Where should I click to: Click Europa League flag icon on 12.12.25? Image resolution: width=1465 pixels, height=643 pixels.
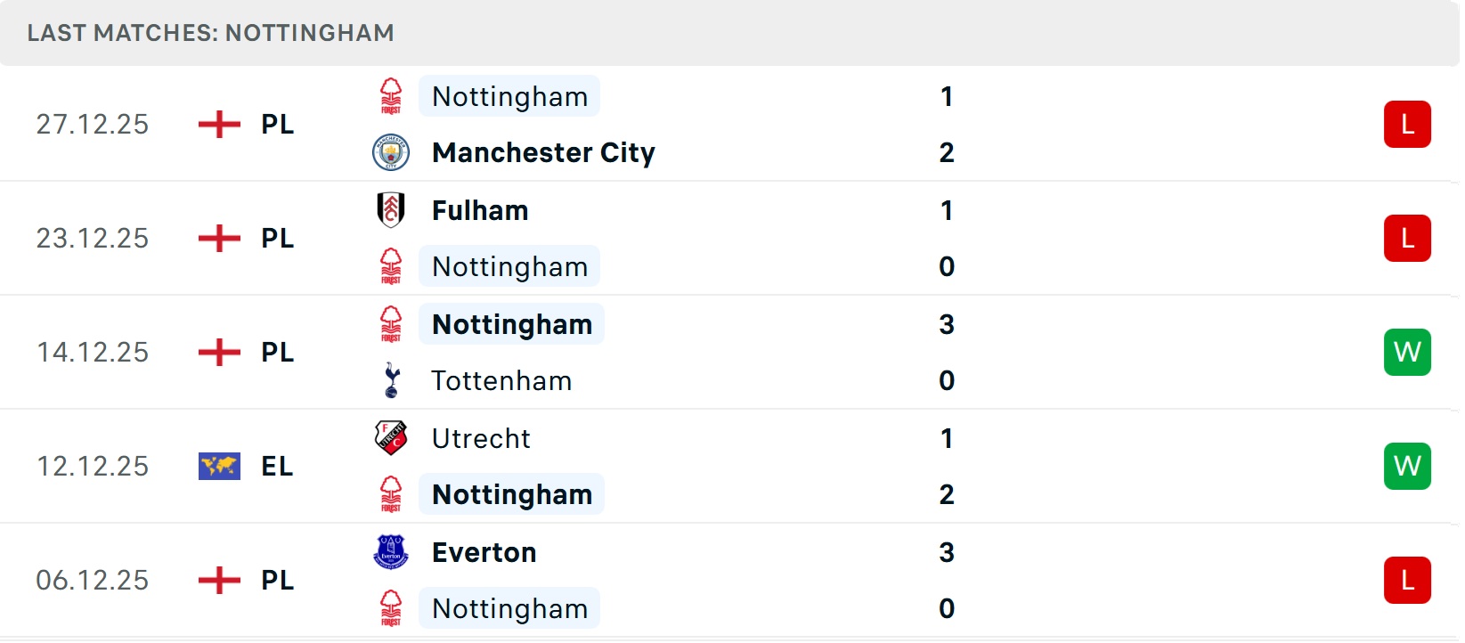(x=219, y=466)
